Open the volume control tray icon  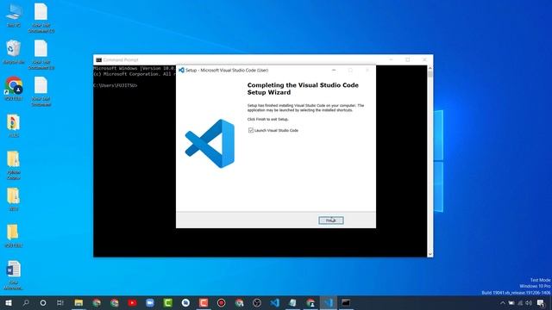click(x=529, y=303)
